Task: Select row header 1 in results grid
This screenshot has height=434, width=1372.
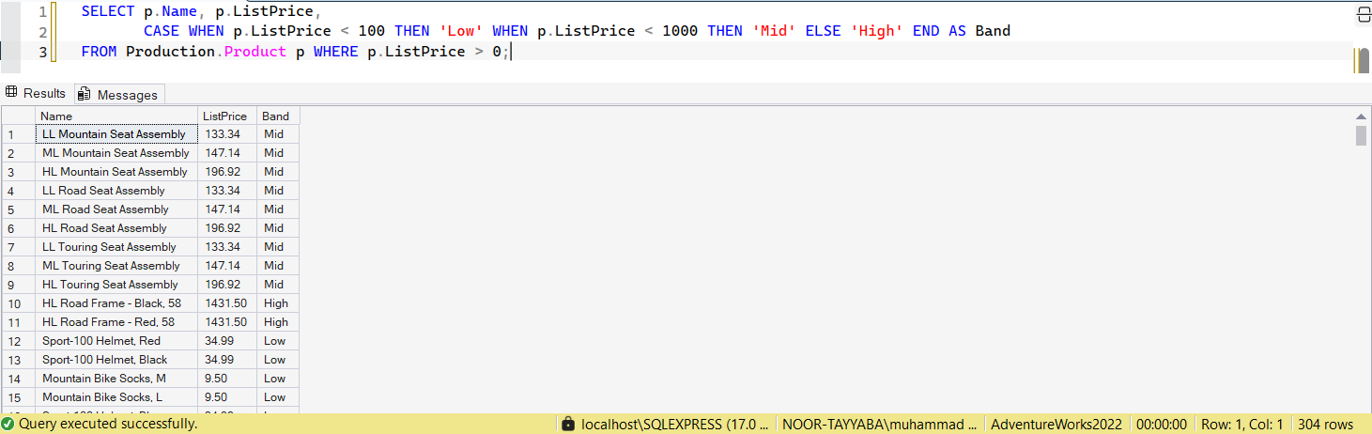Action: [18, 134]
